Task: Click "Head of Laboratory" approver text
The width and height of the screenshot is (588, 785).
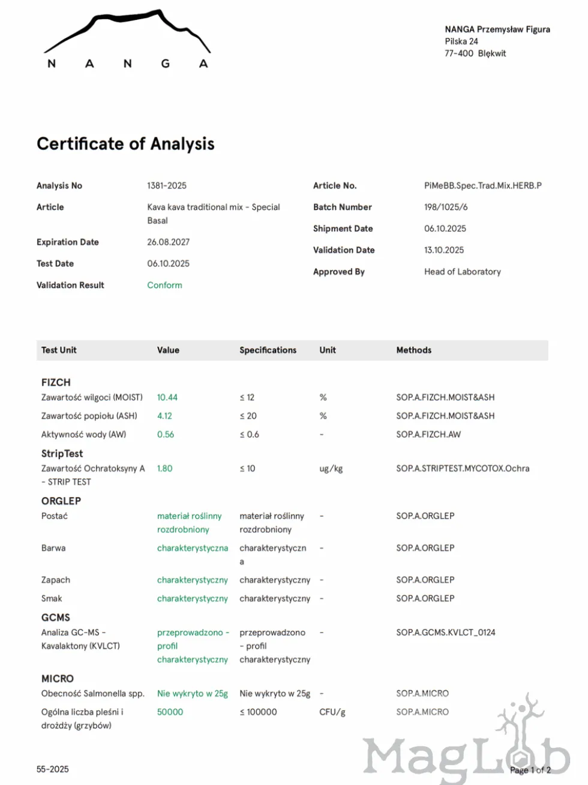Action: click(x=463, y=272)
